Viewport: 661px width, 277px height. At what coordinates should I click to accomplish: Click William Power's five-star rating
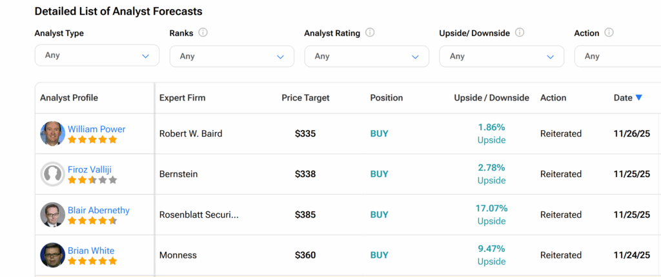(x=92, y=139)
